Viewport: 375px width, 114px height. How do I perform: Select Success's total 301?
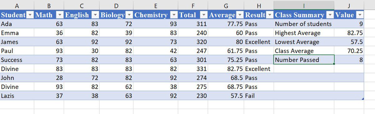[x=193, y=60]
